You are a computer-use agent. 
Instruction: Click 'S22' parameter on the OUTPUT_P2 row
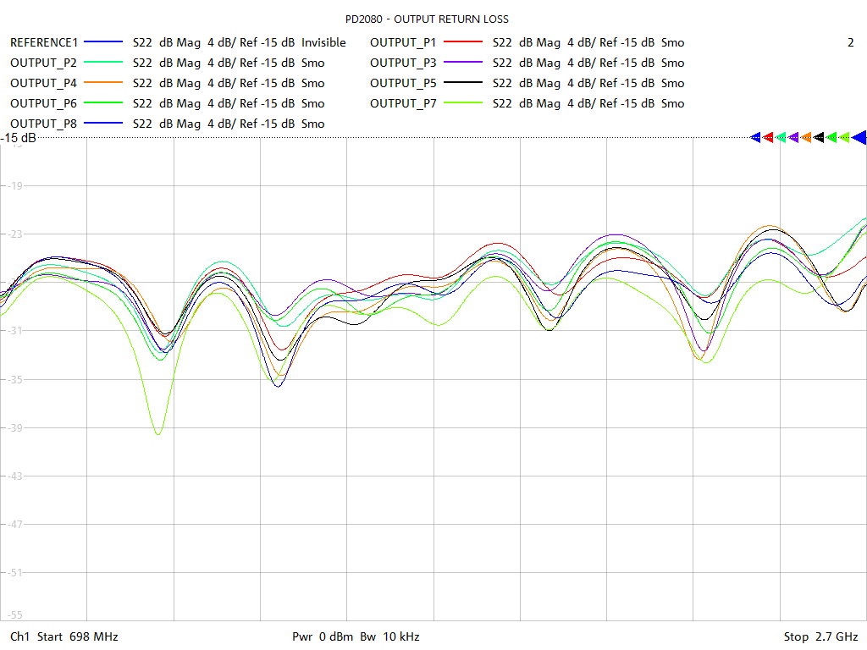142,63
